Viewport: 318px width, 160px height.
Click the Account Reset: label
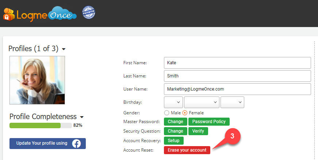(138, 150)
